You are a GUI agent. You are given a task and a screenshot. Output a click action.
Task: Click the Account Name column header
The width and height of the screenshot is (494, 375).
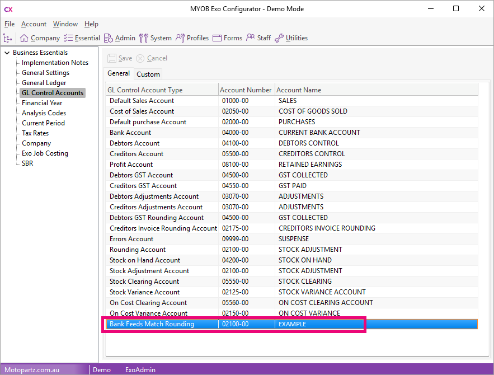[x=377, y=90]
